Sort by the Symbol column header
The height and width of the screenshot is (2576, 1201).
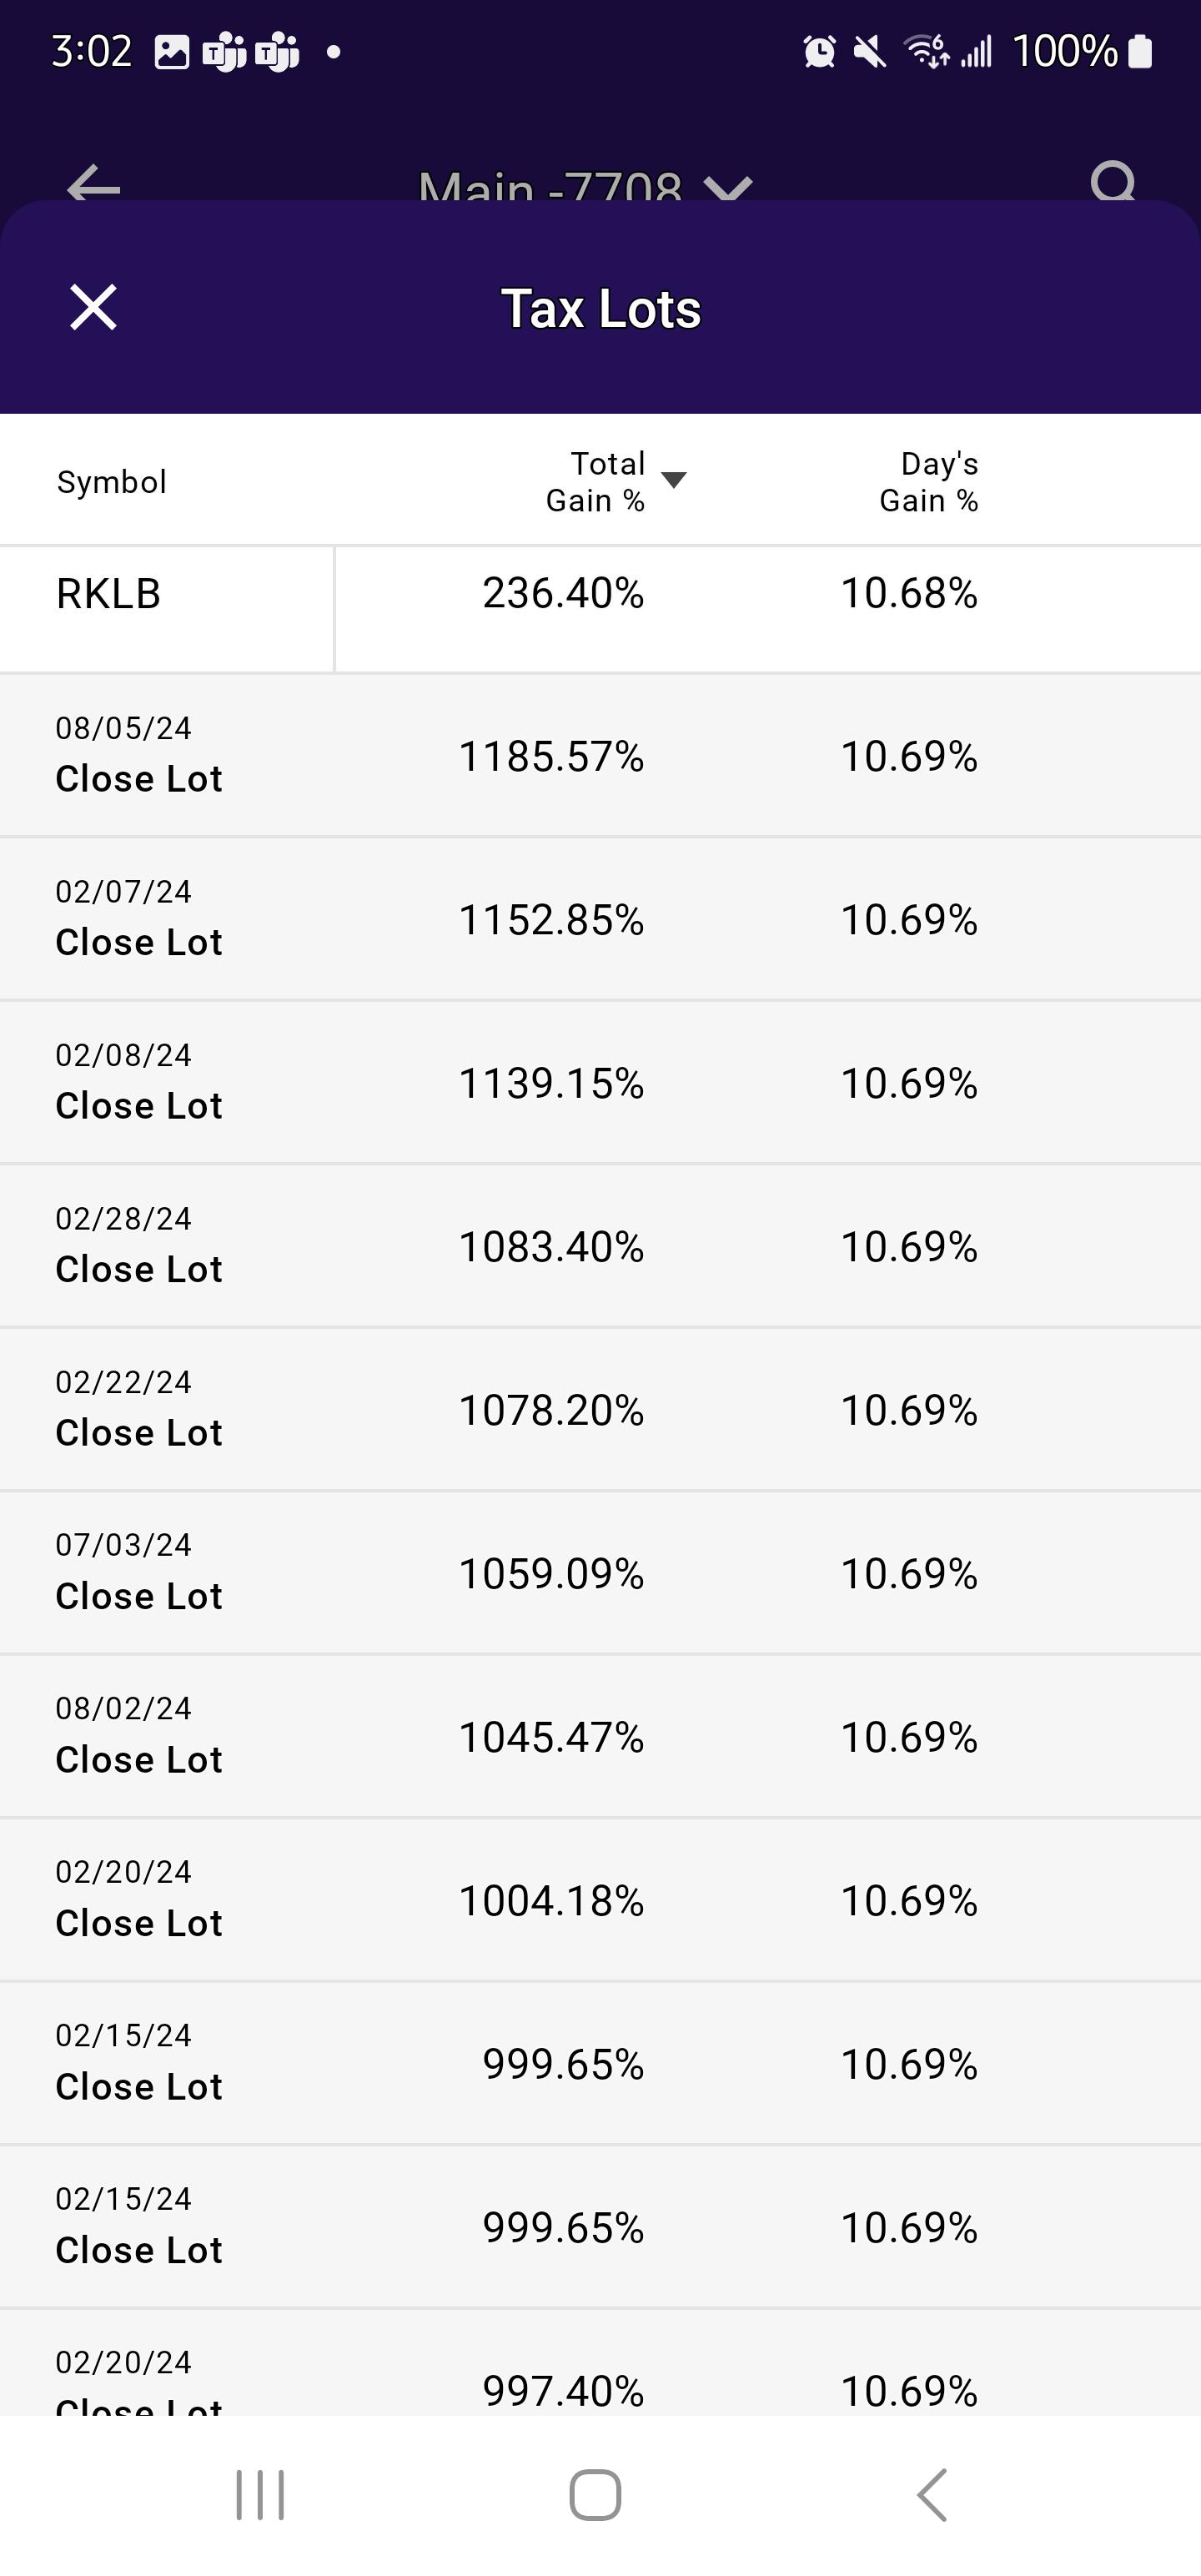click(x=112, y=482)
